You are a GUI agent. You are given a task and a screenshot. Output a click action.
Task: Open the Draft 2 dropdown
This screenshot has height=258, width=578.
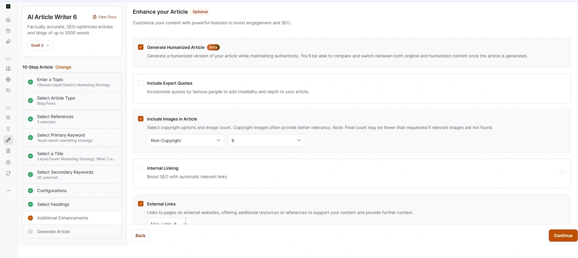[x=40, y=46]
